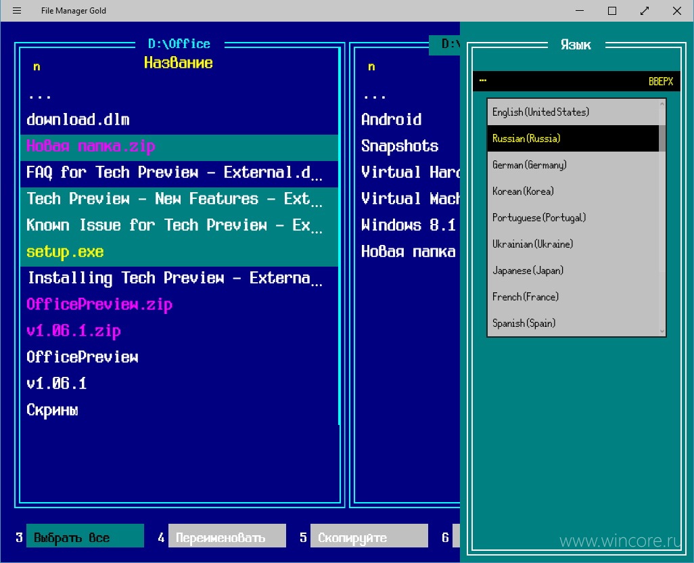Open the Android folder

point(407,120)
